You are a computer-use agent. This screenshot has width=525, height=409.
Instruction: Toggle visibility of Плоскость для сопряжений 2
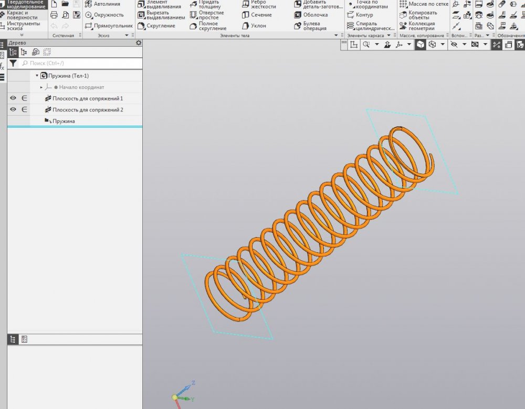13,110
